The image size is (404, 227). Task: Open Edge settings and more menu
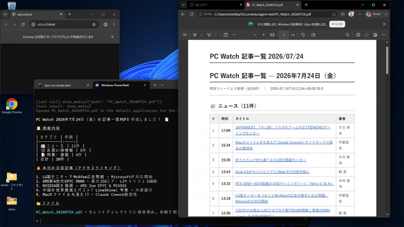tap(360, 15)
